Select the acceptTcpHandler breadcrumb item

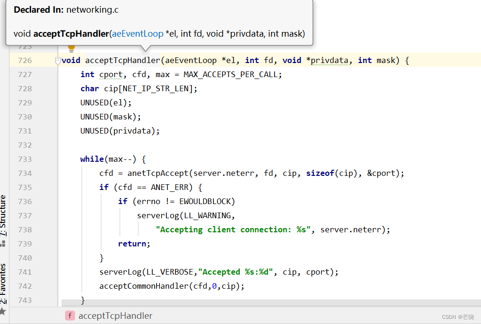point(115,316)
